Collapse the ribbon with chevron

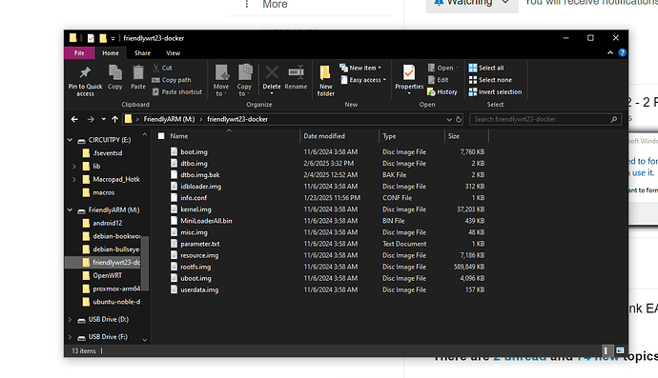pyautogui.click(x=610, y=52)
